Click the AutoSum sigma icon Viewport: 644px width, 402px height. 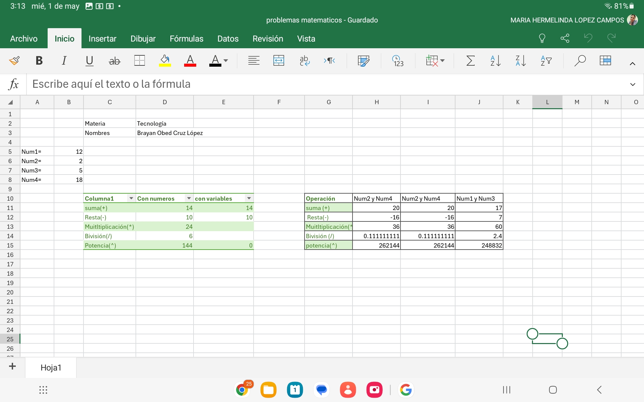471,61
